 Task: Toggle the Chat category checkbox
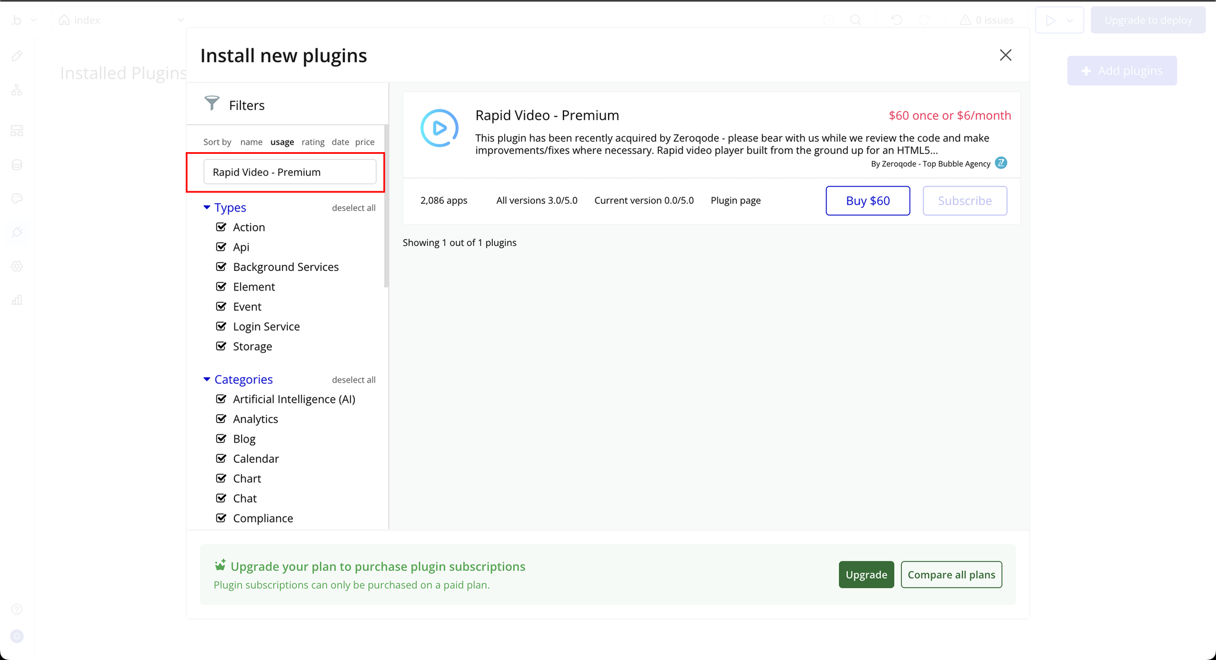pyautogui.click(x=221, y=498)
